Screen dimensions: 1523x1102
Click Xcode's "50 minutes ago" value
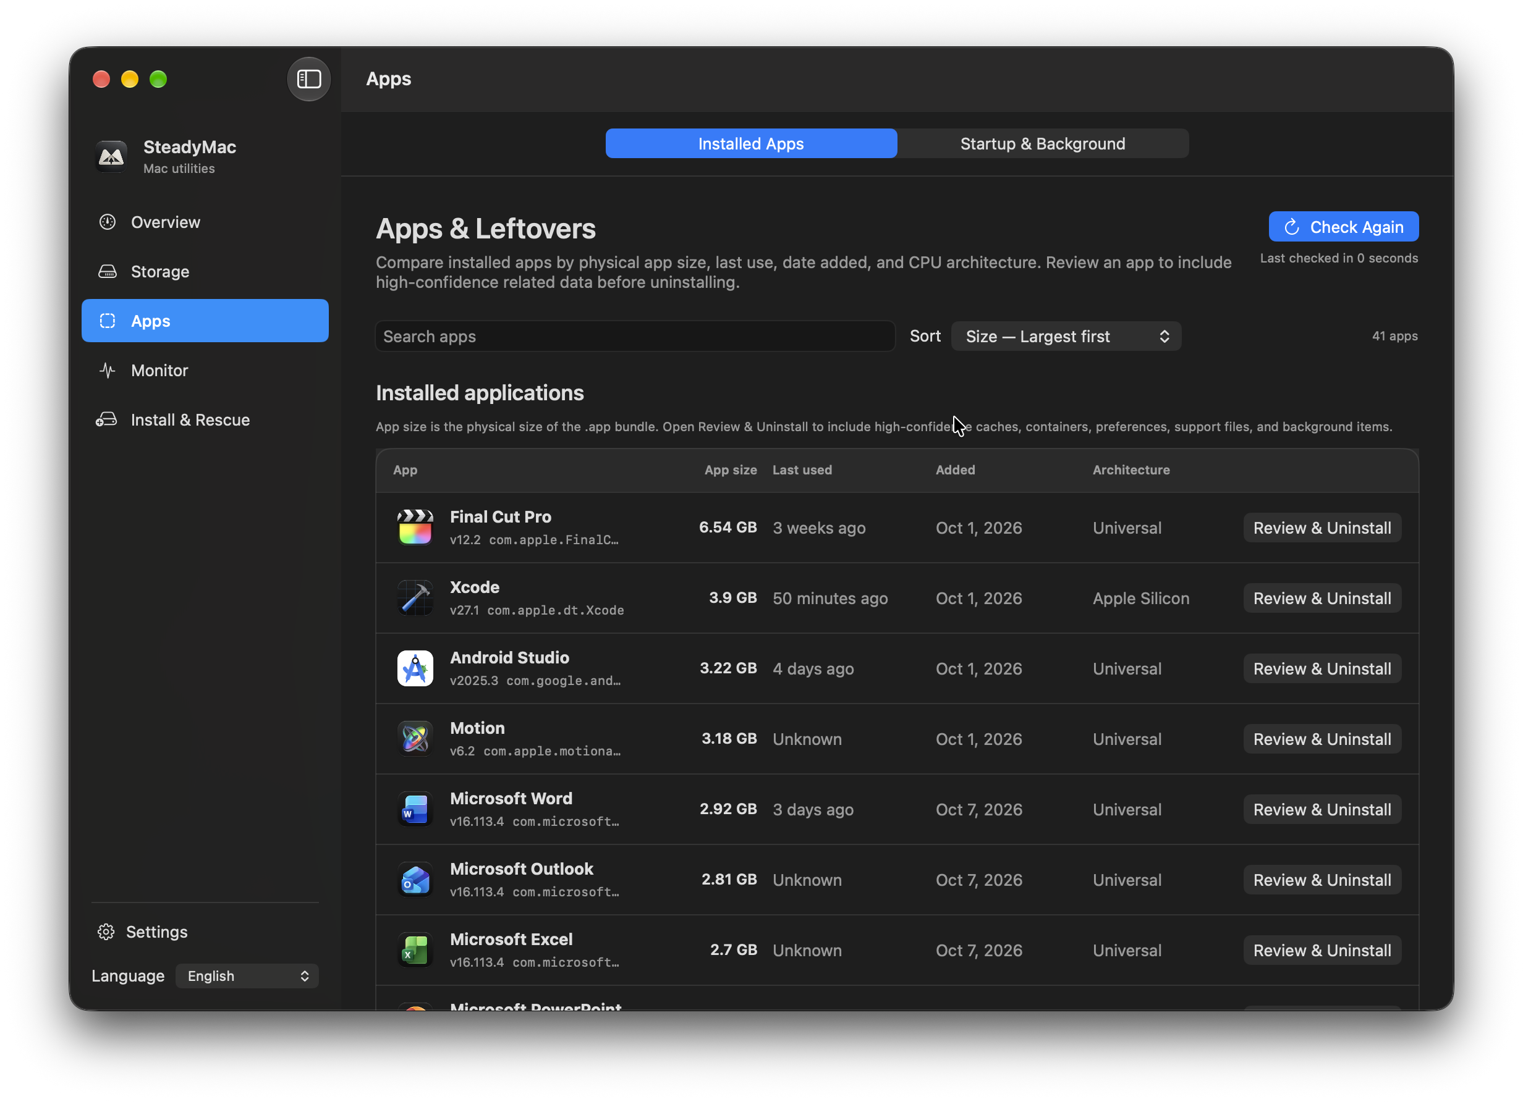tap(830, 599)
